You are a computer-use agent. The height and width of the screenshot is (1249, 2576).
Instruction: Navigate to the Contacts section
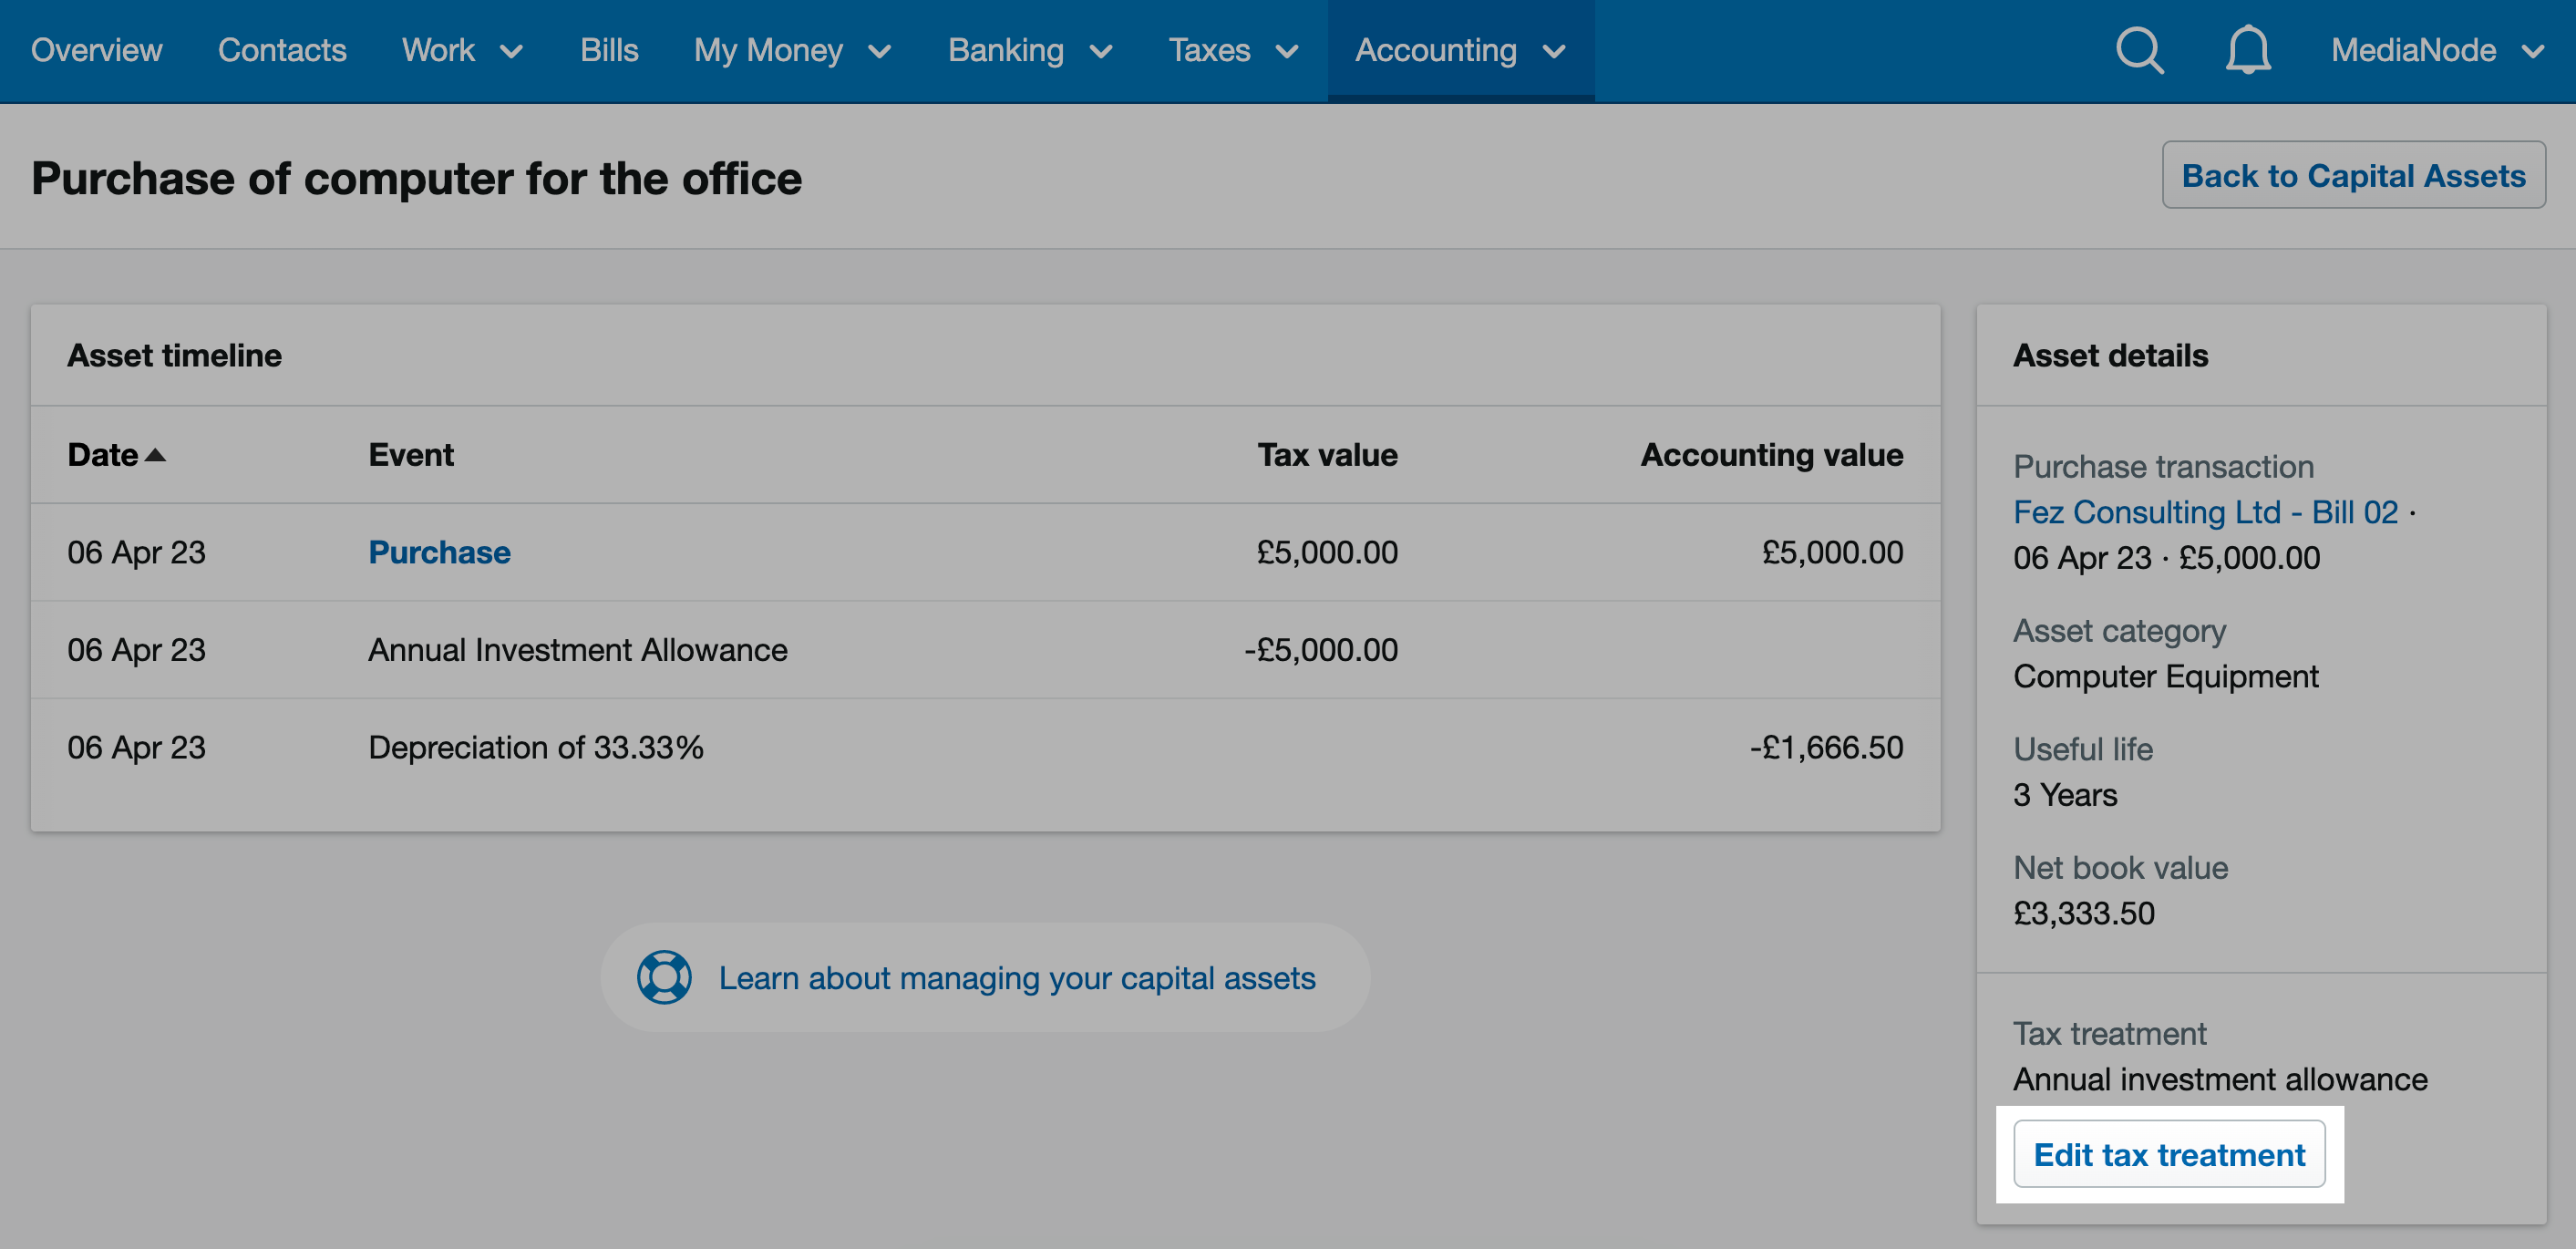282,51
